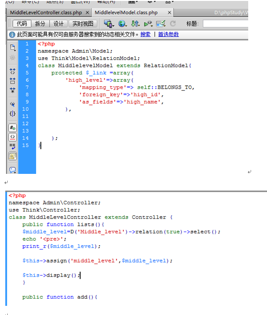The image size is (267, 315).
Task: Click line number 1 in the gutter
Action: tap(27, 44)
